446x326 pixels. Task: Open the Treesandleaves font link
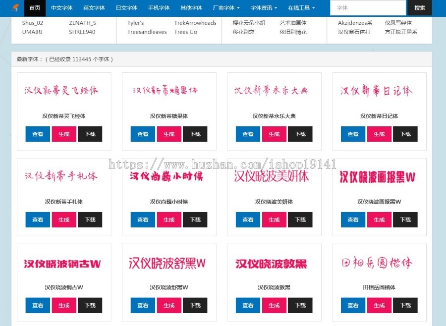147,32
